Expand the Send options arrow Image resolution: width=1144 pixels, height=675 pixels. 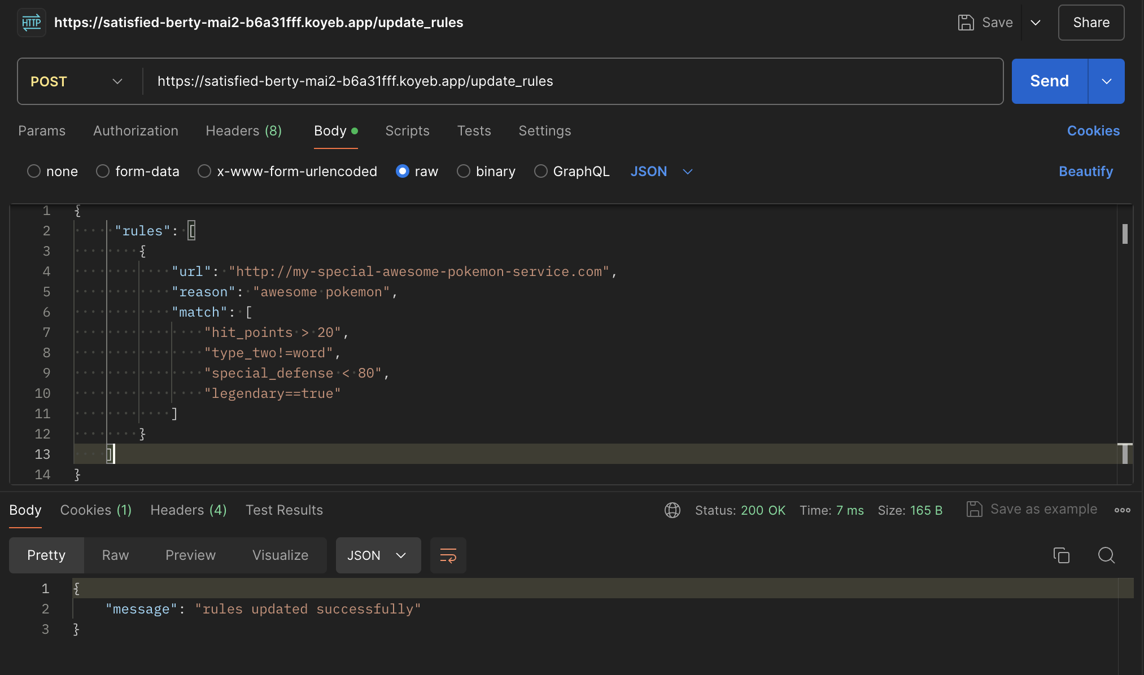(x=1107, y=81)
